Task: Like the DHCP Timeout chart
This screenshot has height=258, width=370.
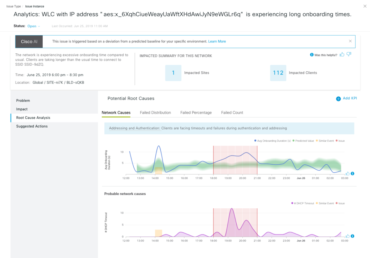Action: (x=347, y=236)
